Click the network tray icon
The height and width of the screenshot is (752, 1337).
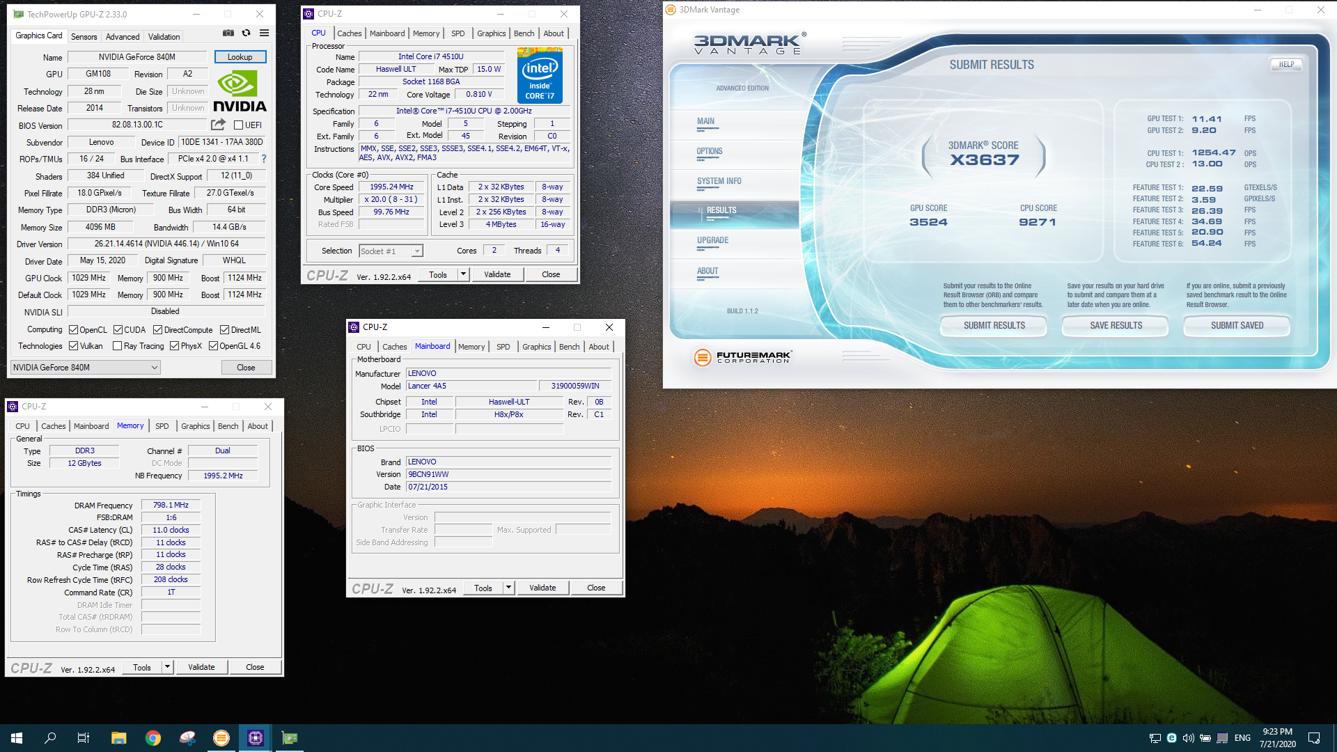pyautogui.click(x=1155, y=738)
